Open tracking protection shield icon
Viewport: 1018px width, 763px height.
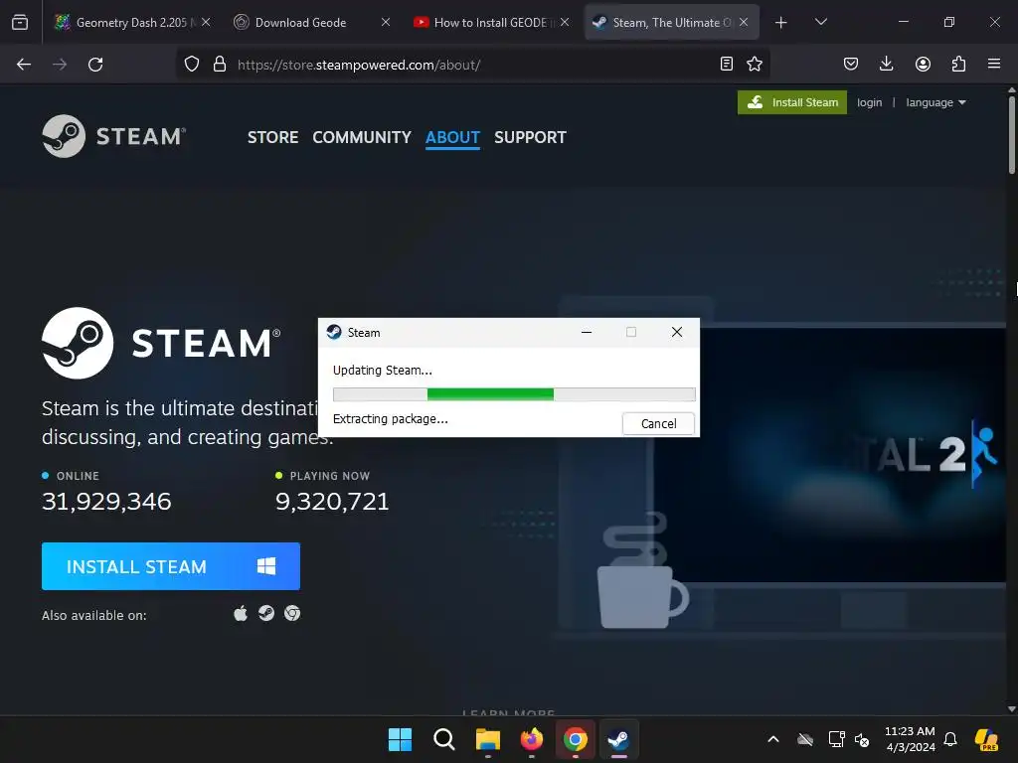[x=192, y=65]
